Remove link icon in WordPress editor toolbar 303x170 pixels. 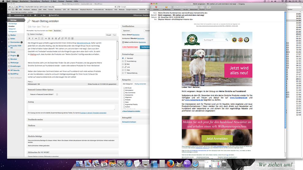pyautogui.click(x=63, y=38)
